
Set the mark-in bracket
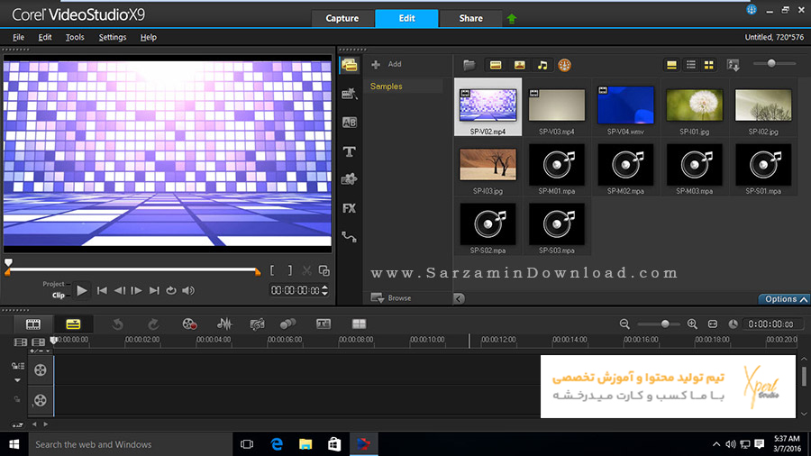(272, 270)
